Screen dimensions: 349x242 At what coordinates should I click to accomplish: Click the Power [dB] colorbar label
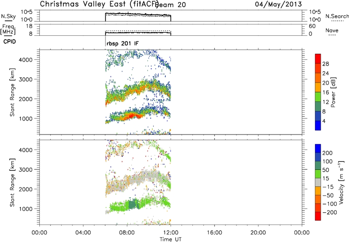pos(333,92)
